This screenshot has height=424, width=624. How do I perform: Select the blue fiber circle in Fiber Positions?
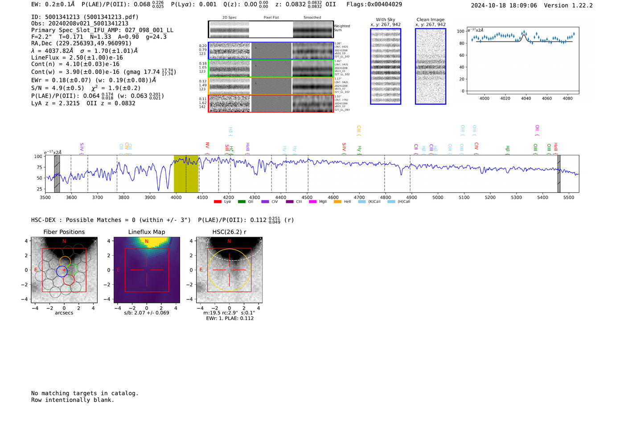point(62,271)
